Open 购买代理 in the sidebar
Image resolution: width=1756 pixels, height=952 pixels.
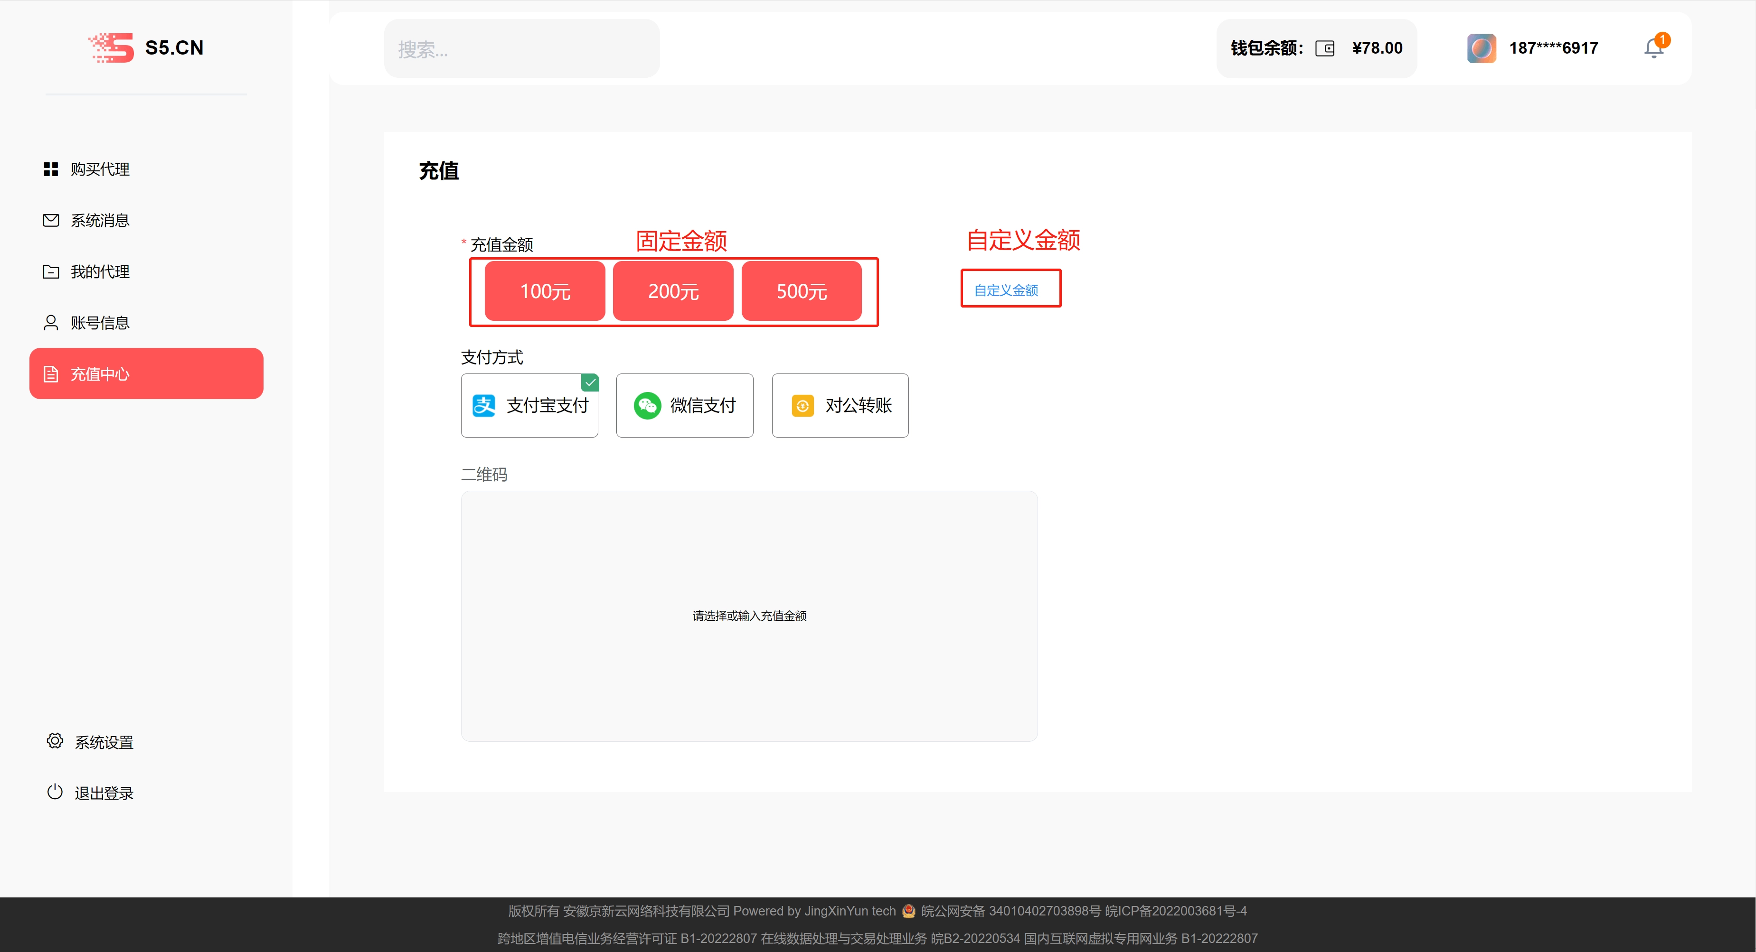(x=100, y=169)
